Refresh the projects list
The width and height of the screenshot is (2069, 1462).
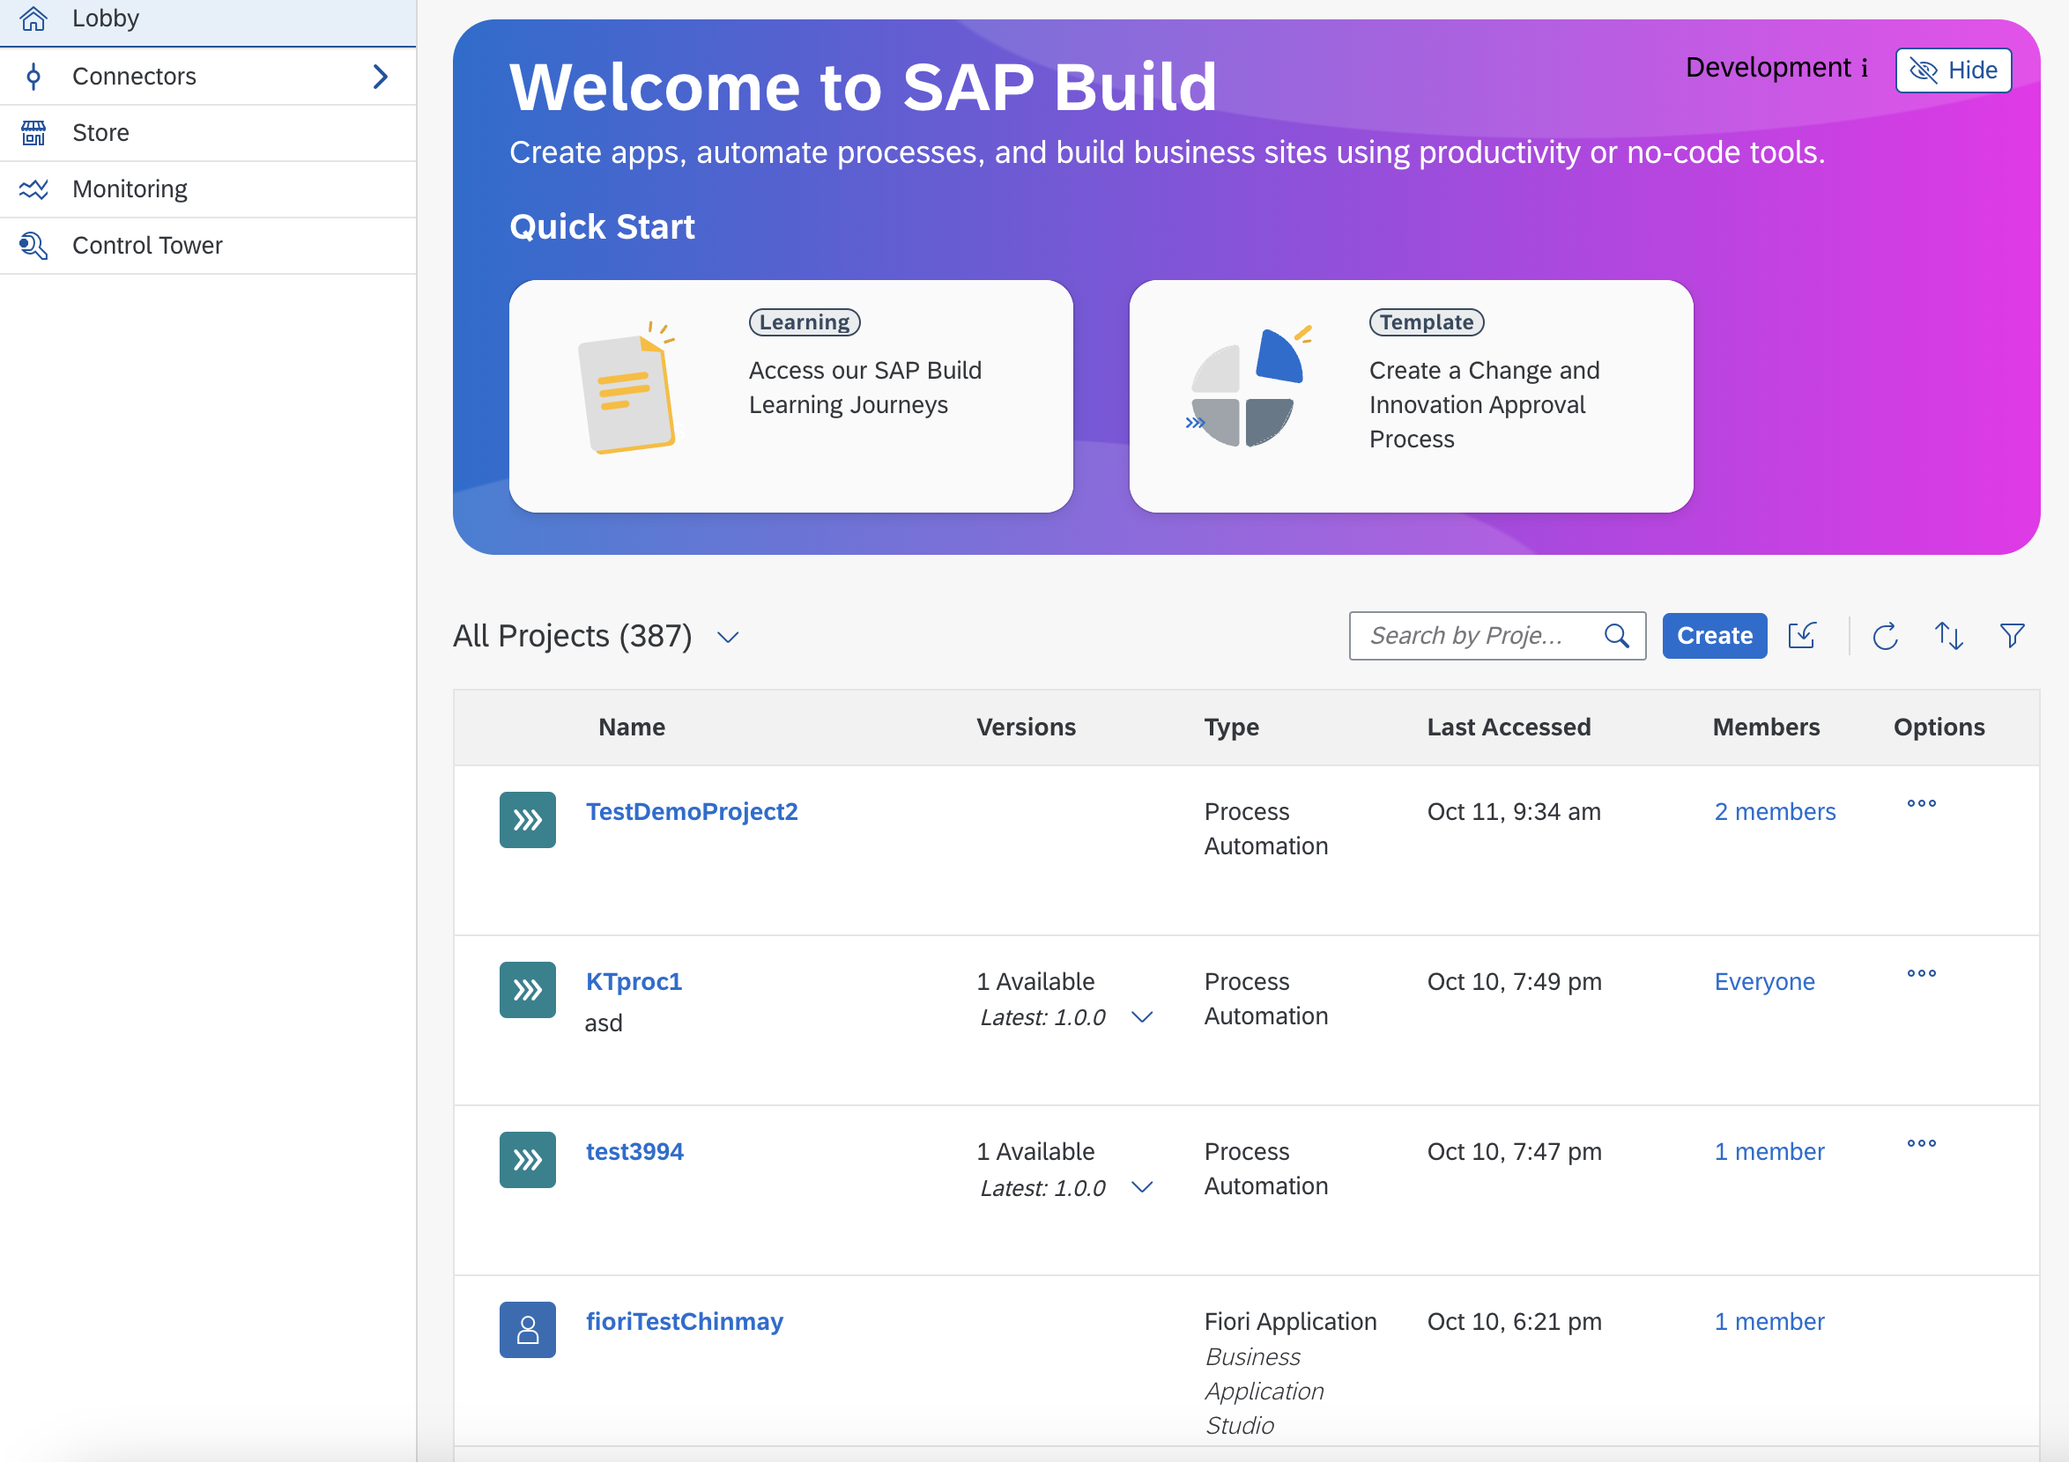pyautogui.click(x=1885, y=636)
